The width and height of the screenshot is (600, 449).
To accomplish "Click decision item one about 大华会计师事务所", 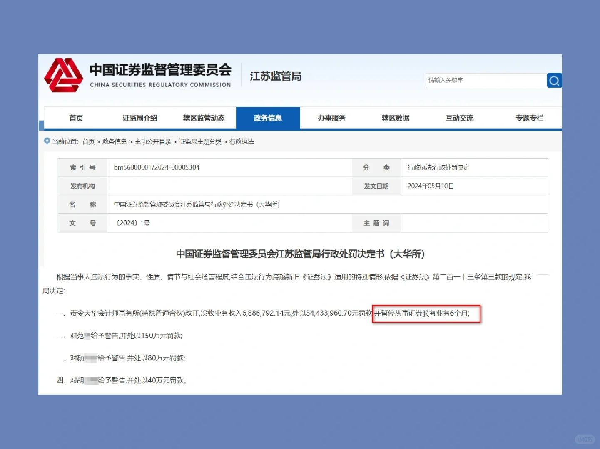I will pos(263,313).
